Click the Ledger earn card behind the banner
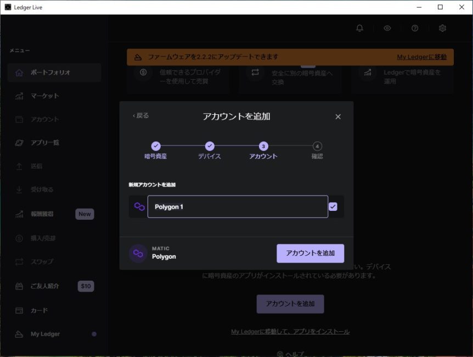Image resolution: width=473 pixels, height=357 pixels. pos(402,79)
